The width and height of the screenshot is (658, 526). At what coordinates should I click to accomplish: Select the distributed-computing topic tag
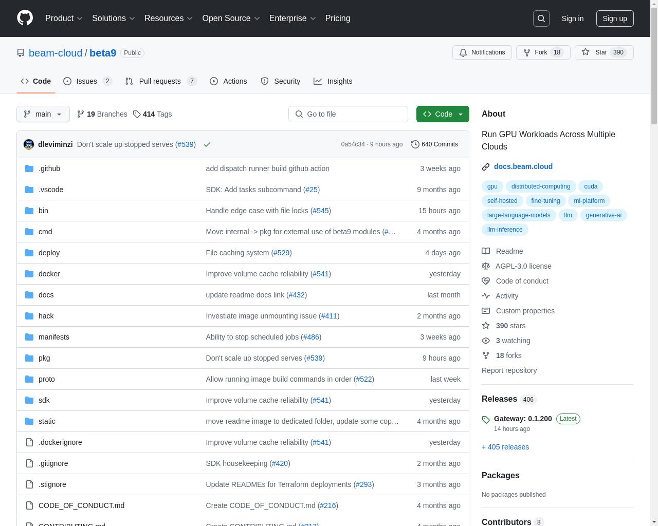click(x=541, y=186)
